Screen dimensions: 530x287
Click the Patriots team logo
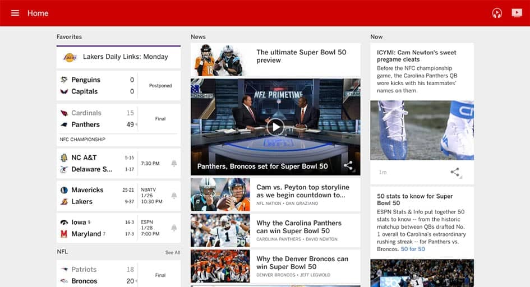click(64, 270)
